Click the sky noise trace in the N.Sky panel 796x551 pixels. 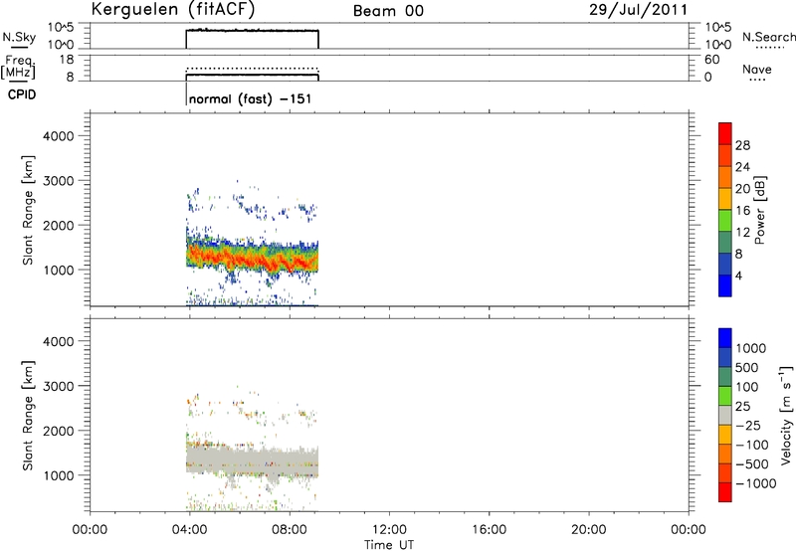pos(253,31)
